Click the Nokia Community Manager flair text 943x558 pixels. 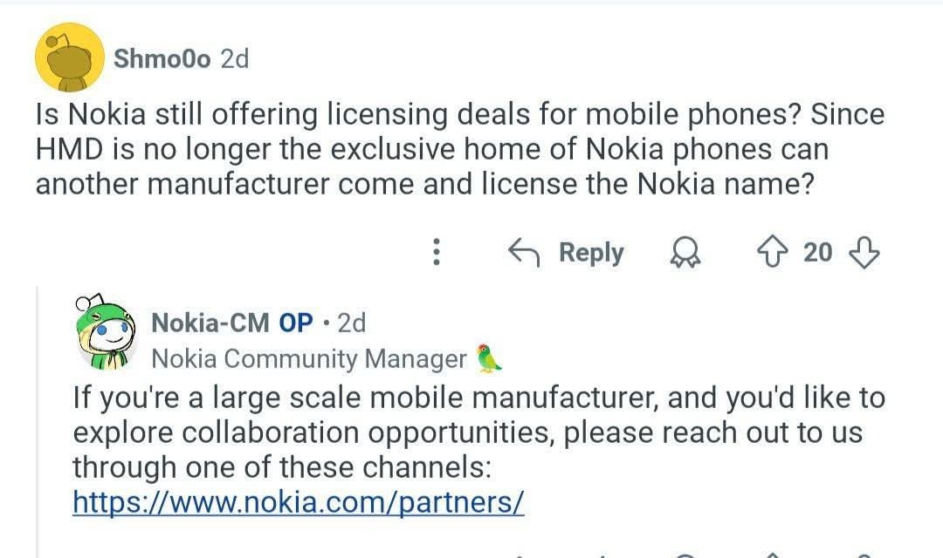coord(310,358)
